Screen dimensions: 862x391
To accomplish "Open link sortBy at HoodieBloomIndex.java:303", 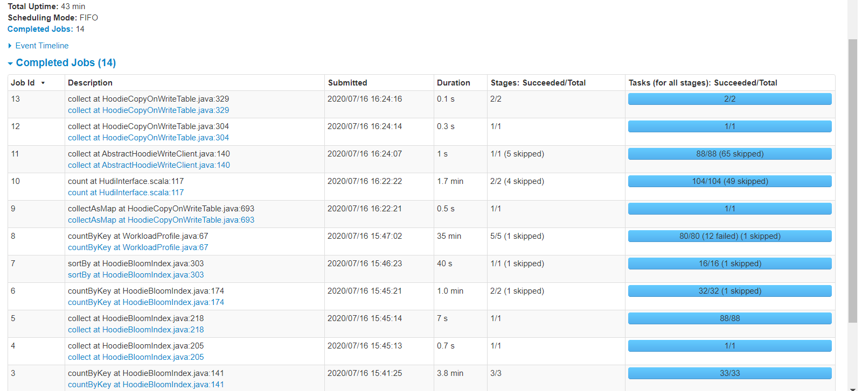I will (136, 275).
